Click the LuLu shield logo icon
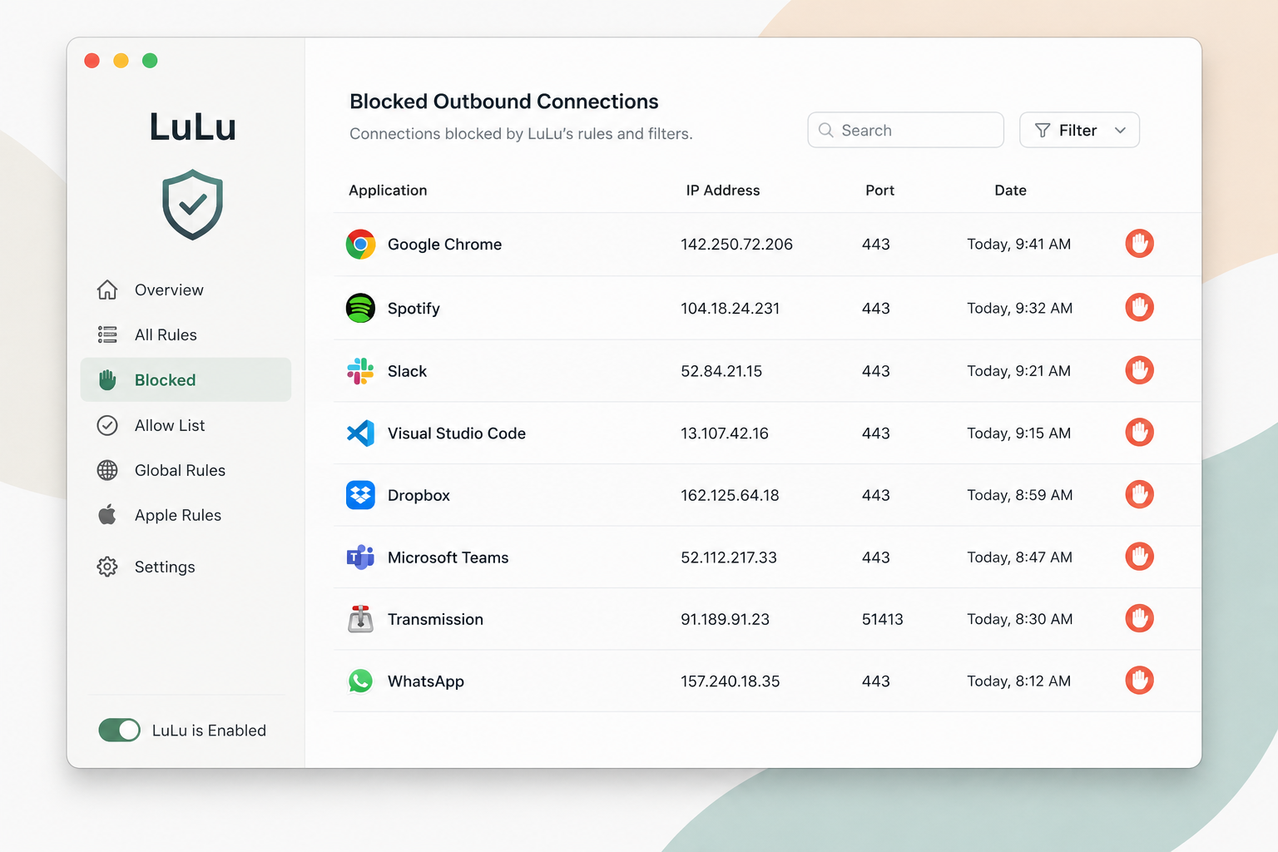This screenshot has height=852, width=1278. (x=192, y=205)
